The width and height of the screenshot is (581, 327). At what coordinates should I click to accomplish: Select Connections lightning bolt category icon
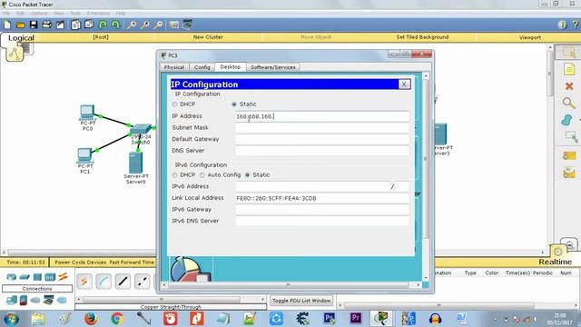63,276
